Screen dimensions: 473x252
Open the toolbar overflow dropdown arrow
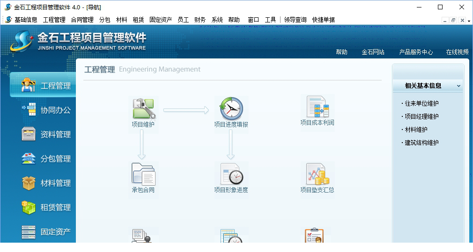(x=469, y=21)
